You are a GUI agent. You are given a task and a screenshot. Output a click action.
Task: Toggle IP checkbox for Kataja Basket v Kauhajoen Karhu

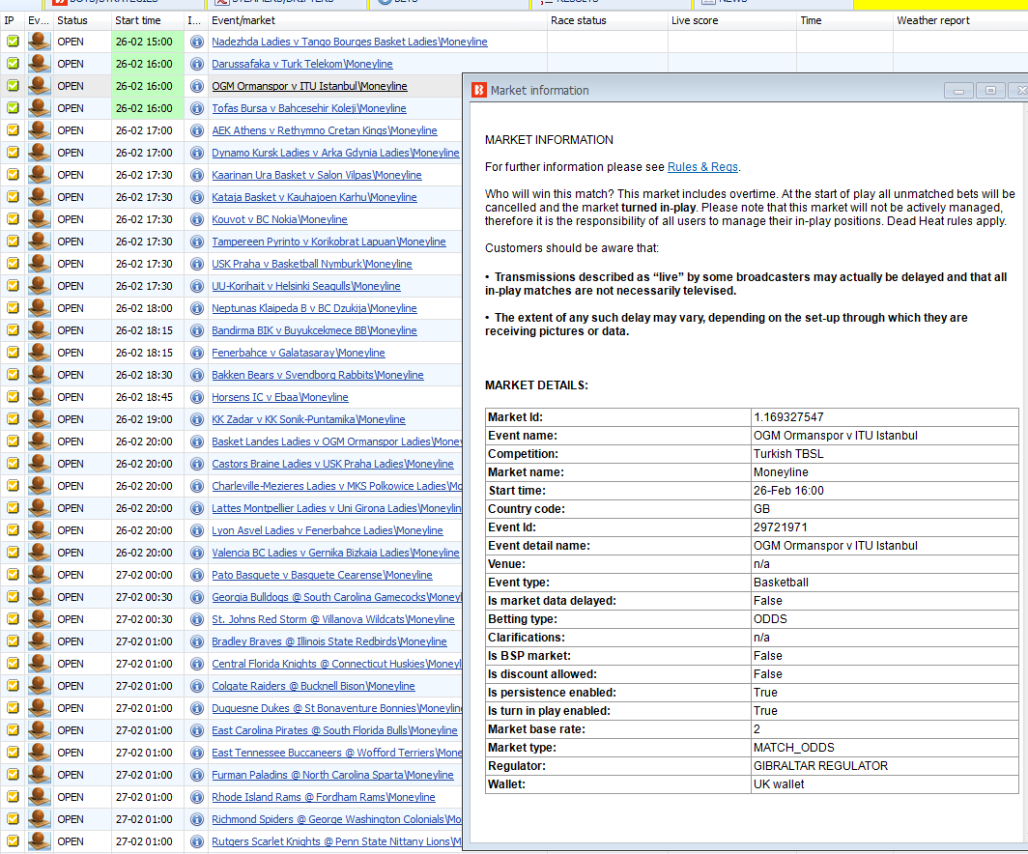click(13, 197)
